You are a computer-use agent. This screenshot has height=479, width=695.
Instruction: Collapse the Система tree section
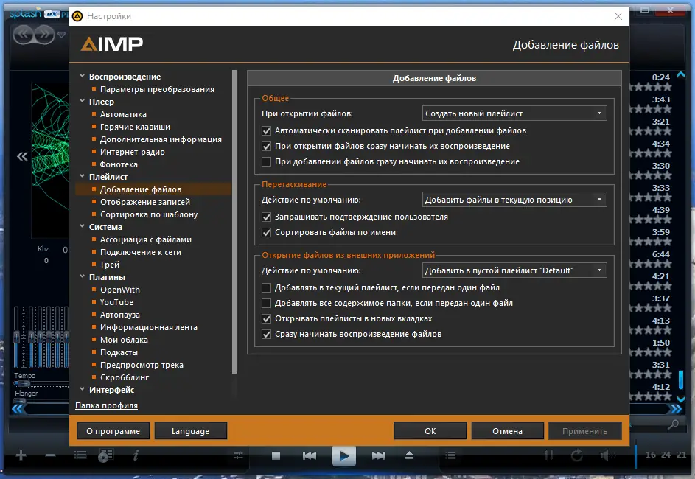pyautogui.click(x=83, y=226)
